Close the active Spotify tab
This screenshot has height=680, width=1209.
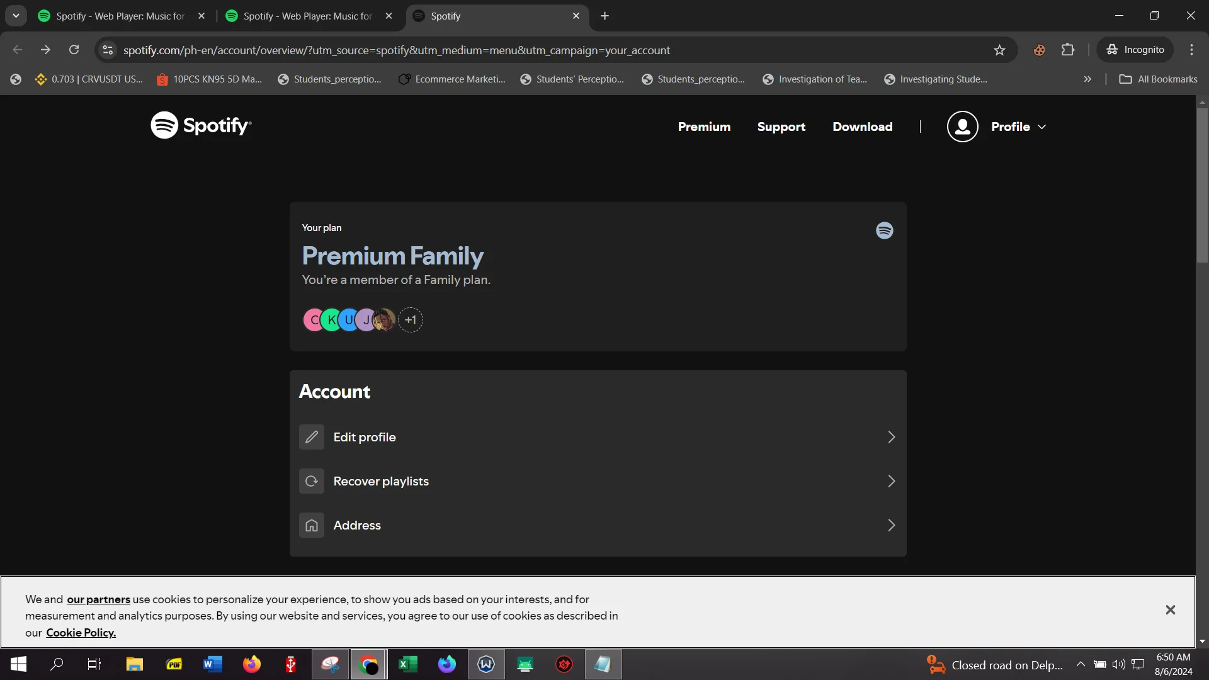pos(576,16)
